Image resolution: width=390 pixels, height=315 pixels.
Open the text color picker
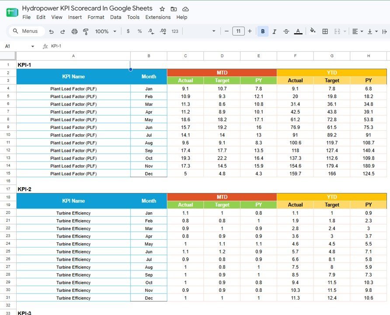tap(298, 31)
